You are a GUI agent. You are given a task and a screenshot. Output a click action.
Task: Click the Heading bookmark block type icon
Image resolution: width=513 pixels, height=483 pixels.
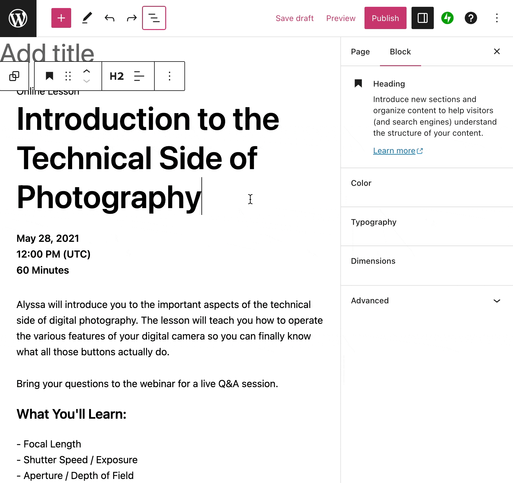[x=50, y=76]
